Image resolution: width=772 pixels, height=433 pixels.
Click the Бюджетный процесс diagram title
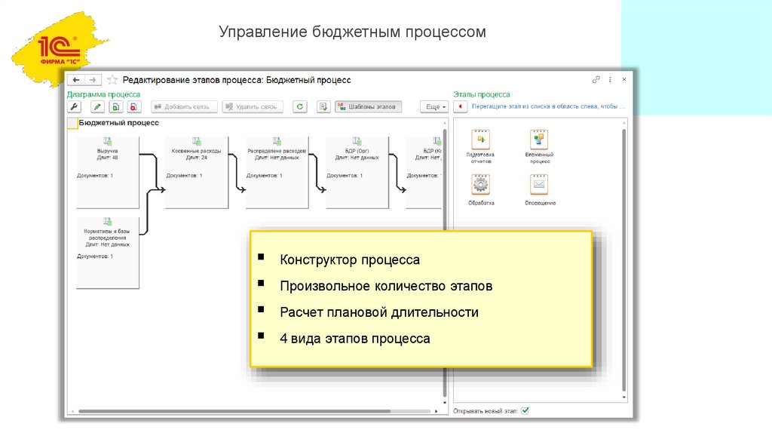[x=118, y=123]
